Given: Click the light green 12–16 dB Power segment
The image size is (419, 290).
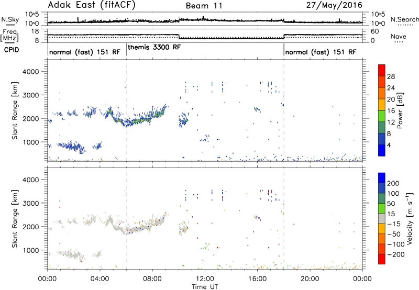Looking at the screenshot, I should [x=382, y=116].
